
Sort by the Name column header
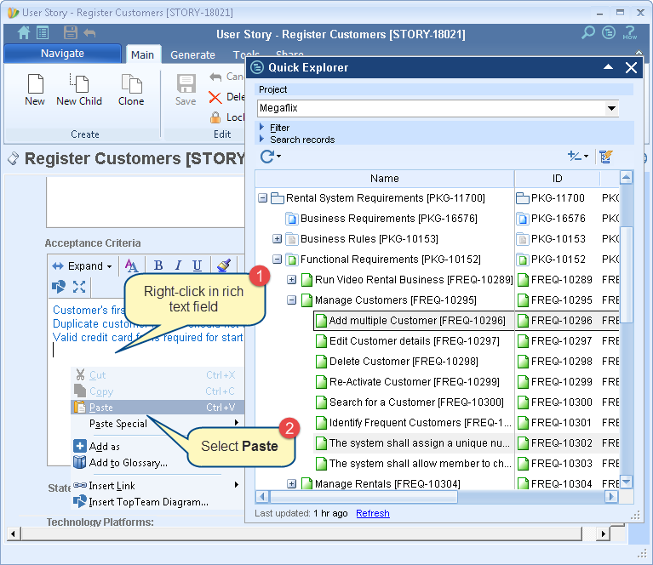(384, 178)
